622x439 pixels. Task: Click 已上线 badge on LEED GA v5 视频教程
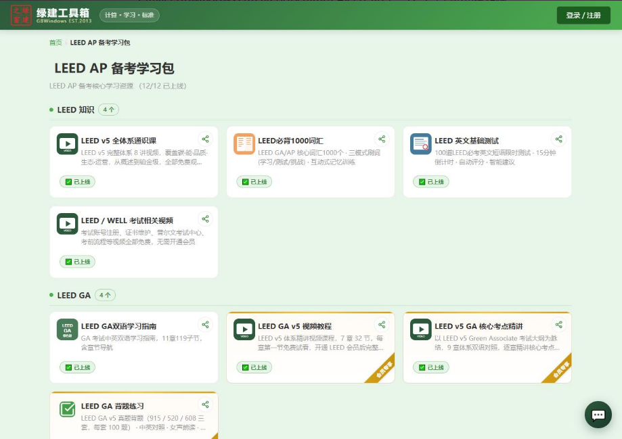coord(254,367)
